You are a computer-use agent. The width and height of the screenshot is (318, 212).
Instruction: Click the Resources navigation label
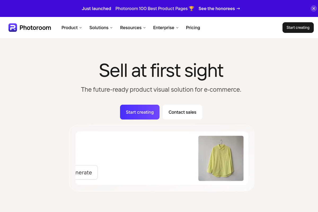point(131,28)
